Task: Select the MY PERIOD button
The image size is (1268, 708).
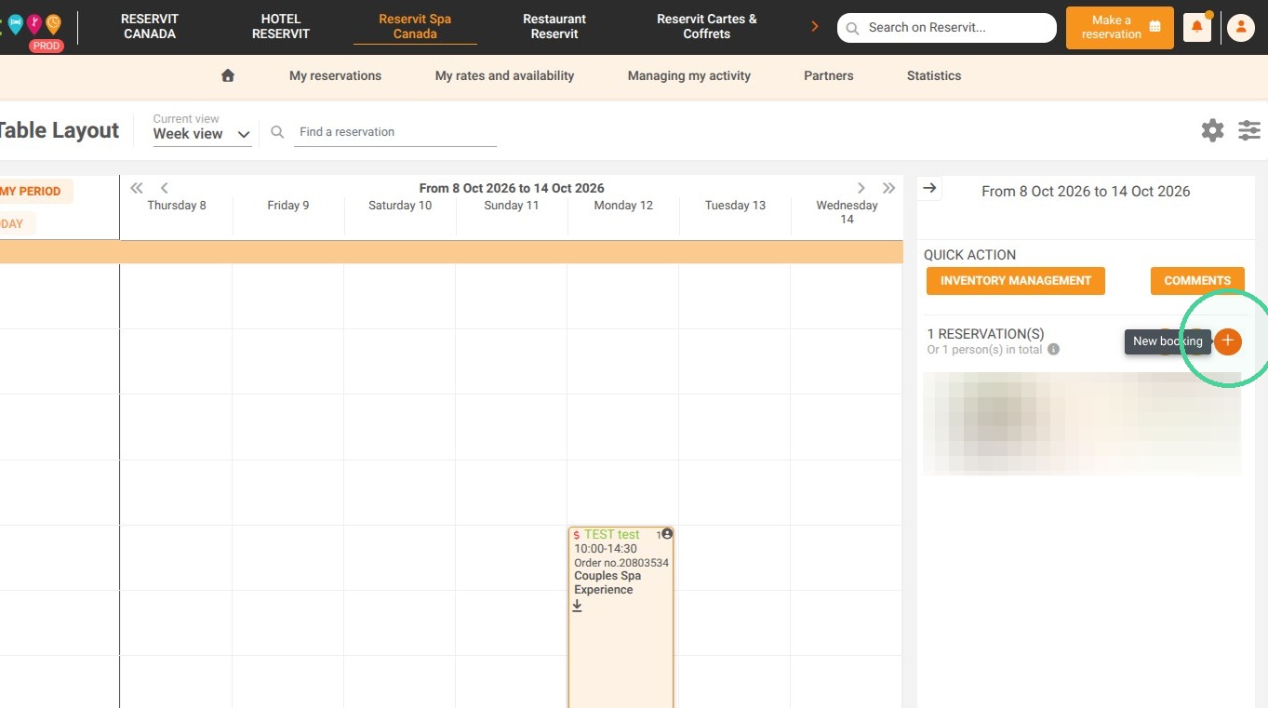Action: point(33,192)
